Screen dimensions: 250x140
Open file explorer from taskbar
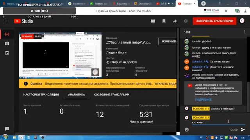(14, 137)
